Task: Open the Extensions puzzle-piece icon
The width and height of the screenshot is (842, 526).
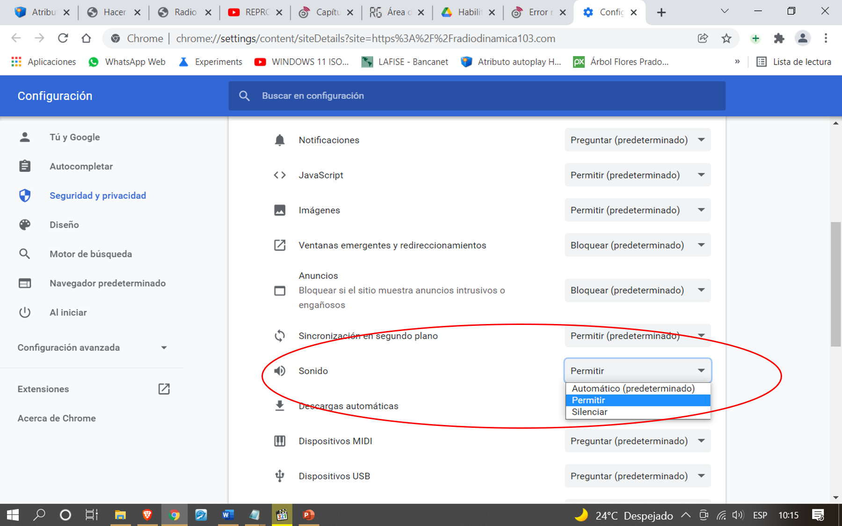Action: pyautogui.click(x=779, y=38)
